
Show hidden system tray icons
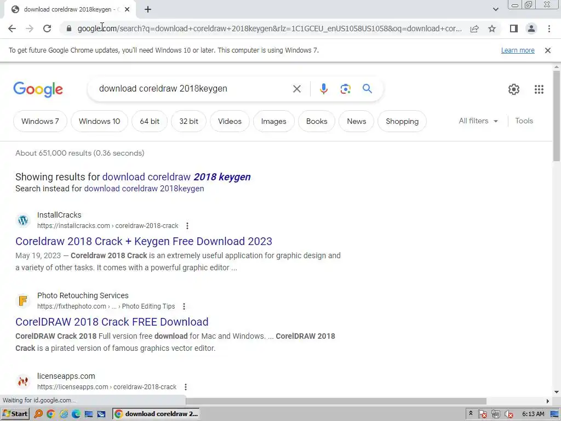point(471,413)
